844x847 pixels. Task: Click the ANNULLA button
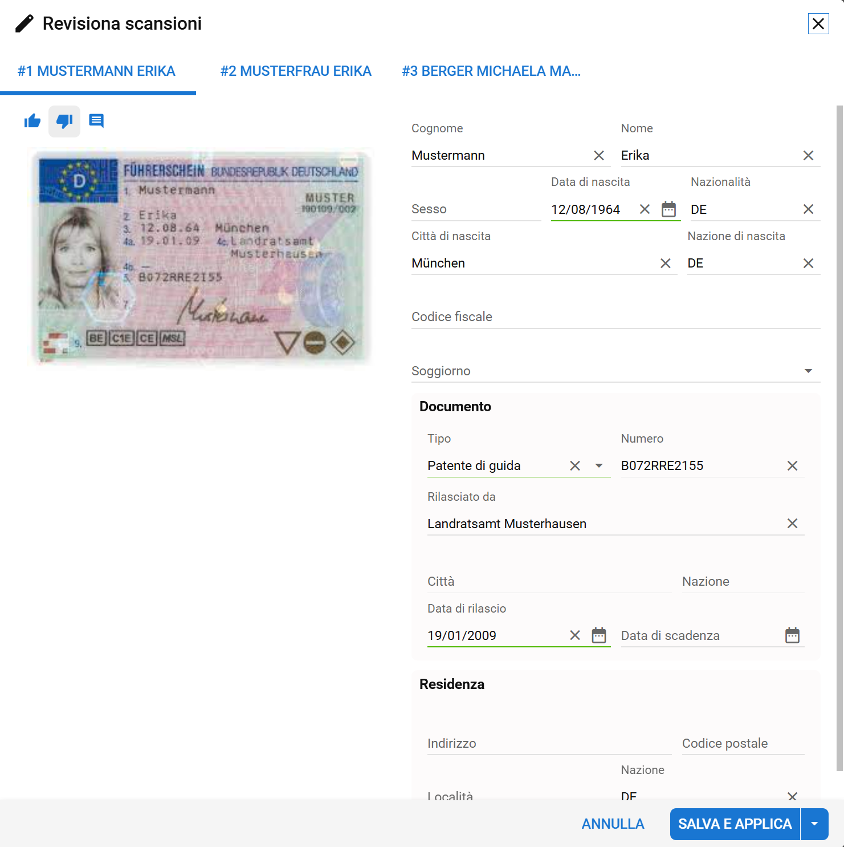coord(613,824)
